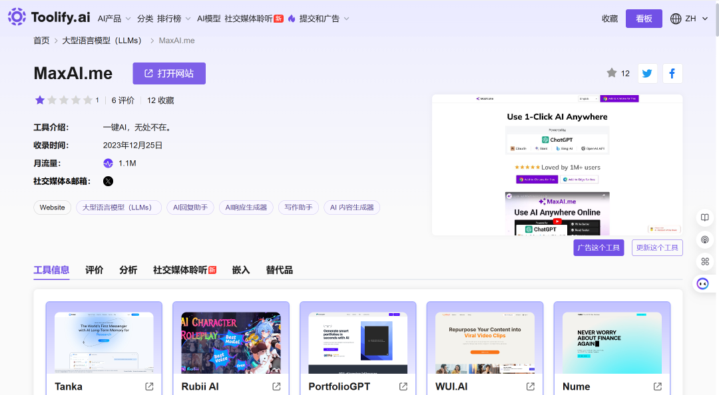Open the Tanka card thumbnail
The image size is (719, 395).
point(104,342)
